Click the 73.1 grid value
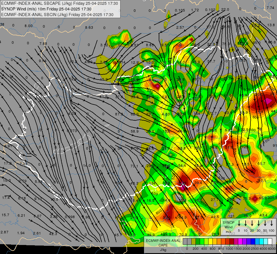 pyautogui.click(x=134, y=166)
